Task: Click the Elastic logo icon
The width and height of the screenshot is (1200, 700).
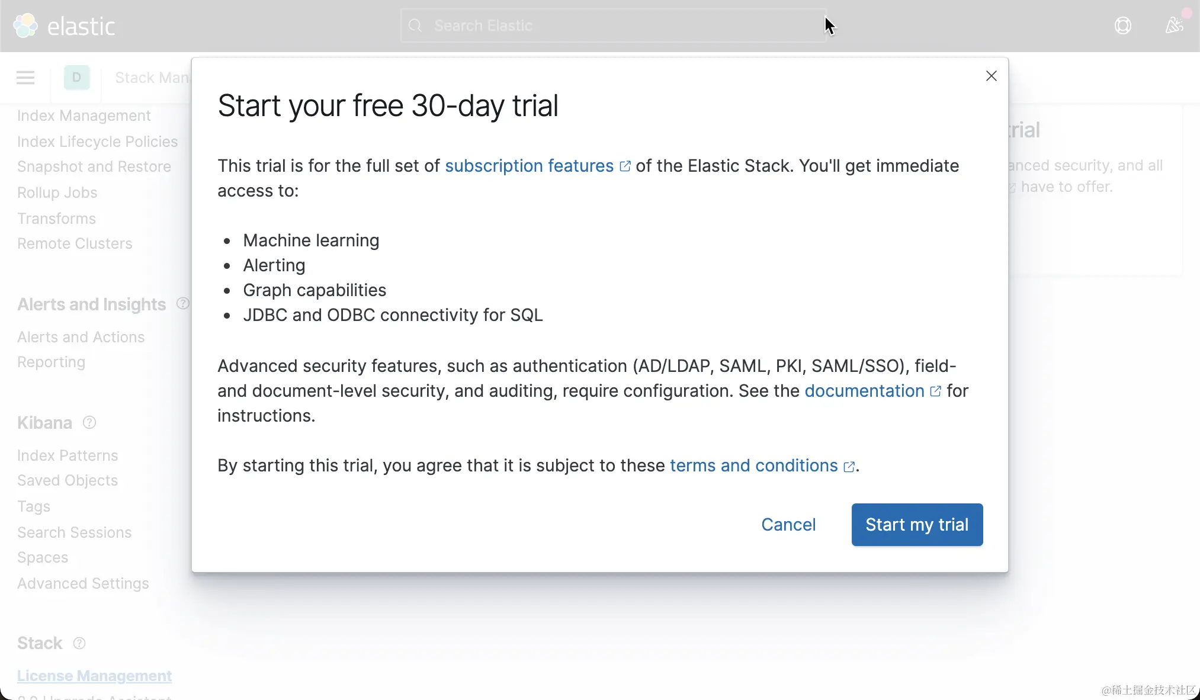Action: [25, 25]
